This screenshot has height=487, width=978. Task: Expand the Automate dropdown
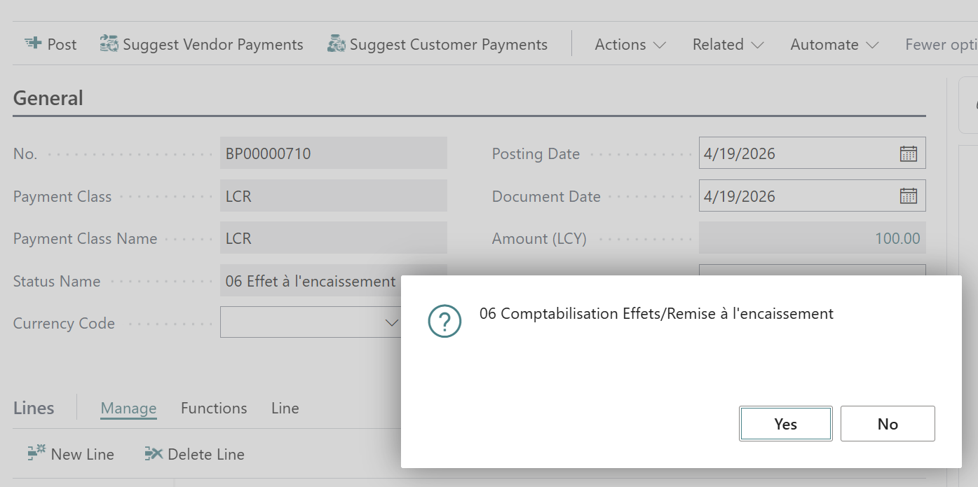coord(834,44)
